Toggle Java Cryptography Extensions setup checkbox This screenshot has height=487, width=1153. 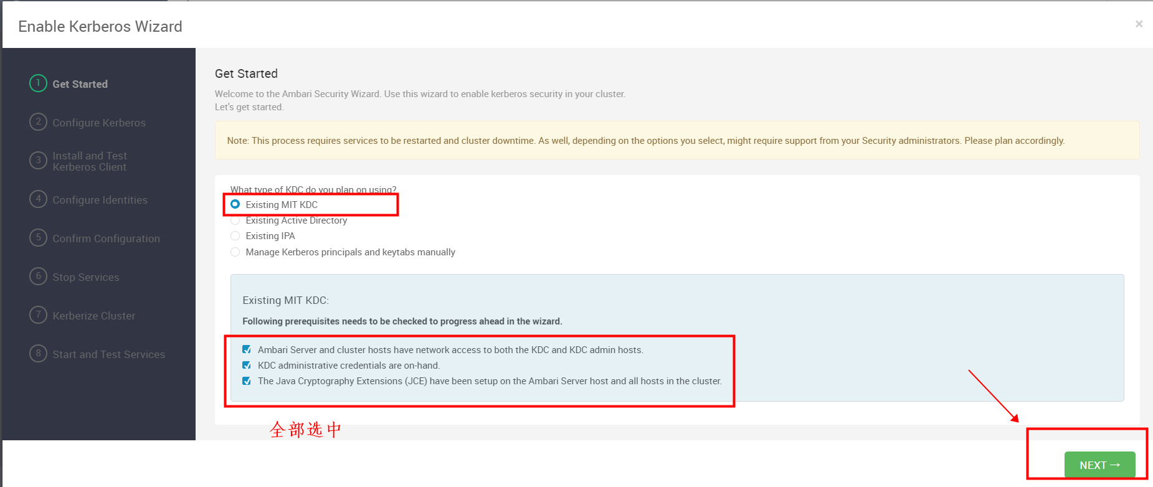247,381
